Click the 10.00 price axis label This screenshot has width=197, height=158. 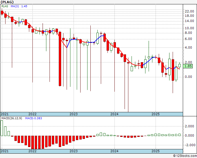(189, 28)
